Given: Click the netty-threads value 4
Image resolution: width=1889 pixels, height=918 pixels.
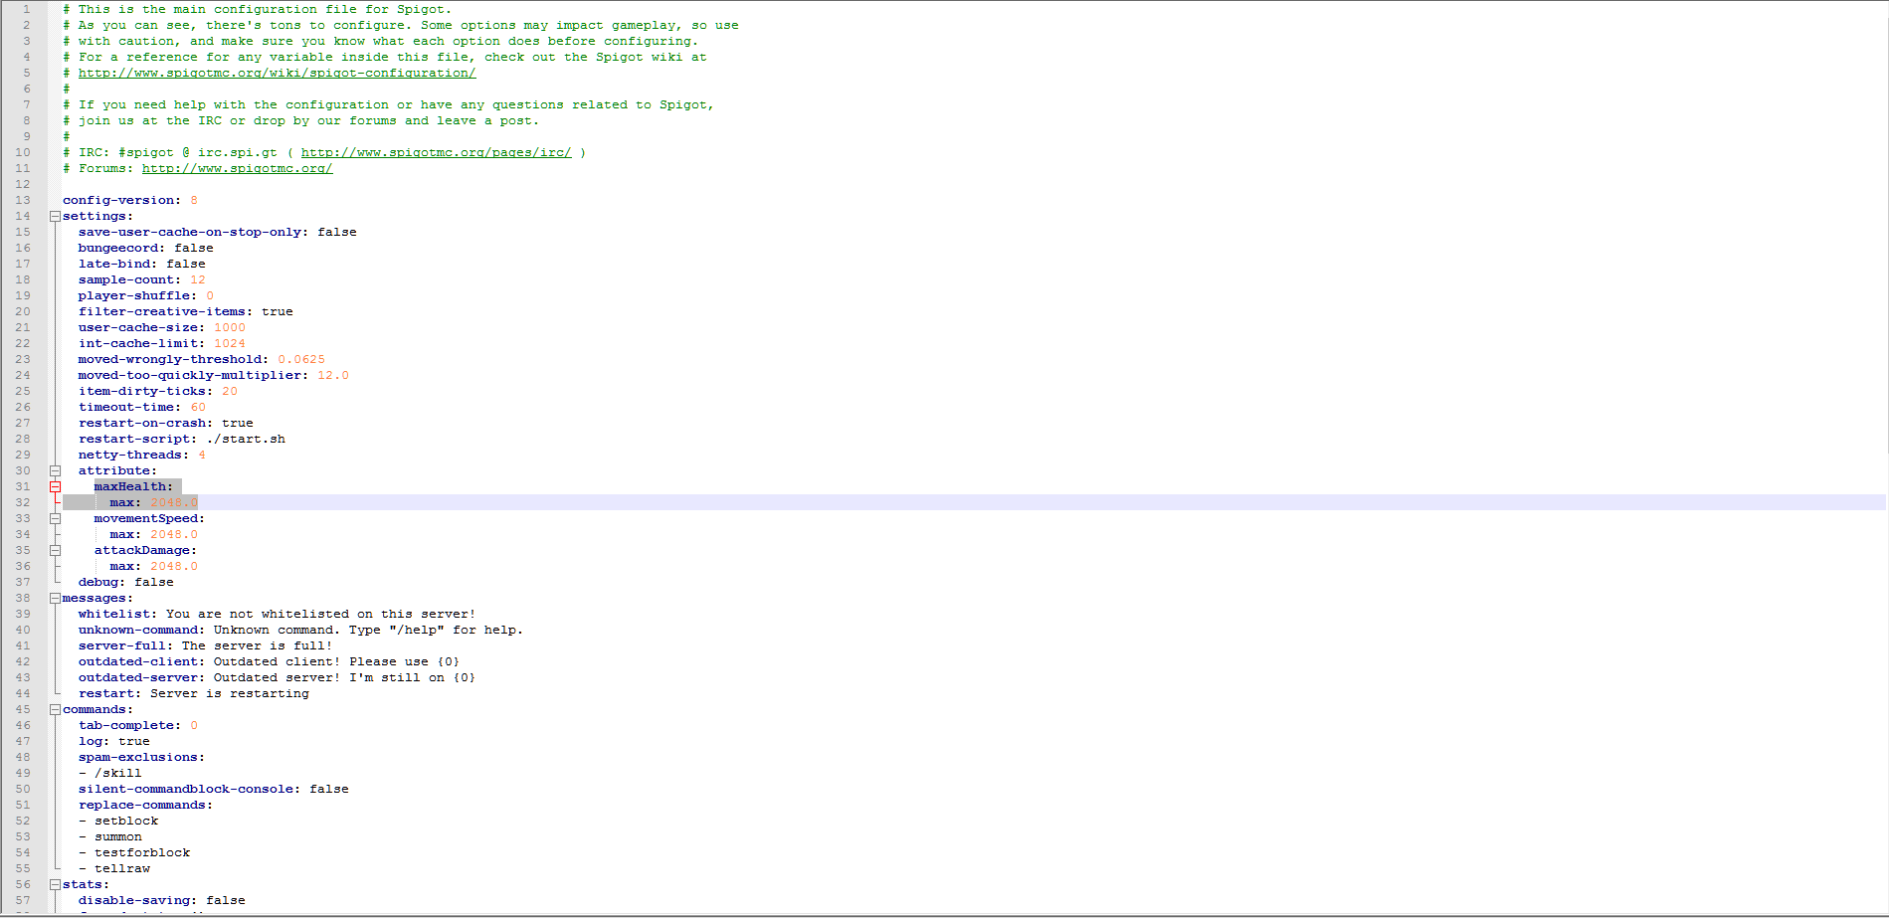Looking at the screenshot, I should click(202, 455).
